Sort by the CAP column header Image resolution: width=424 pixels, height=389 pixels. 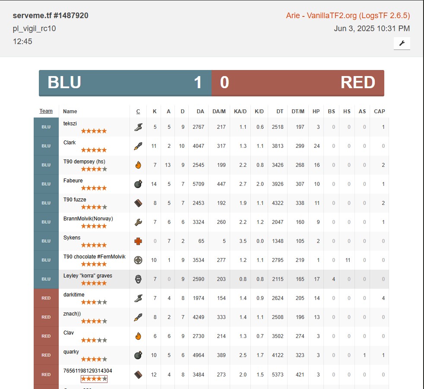tap(379, 112)
